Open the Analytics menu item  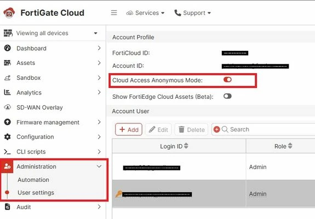[x=53, y=92]
